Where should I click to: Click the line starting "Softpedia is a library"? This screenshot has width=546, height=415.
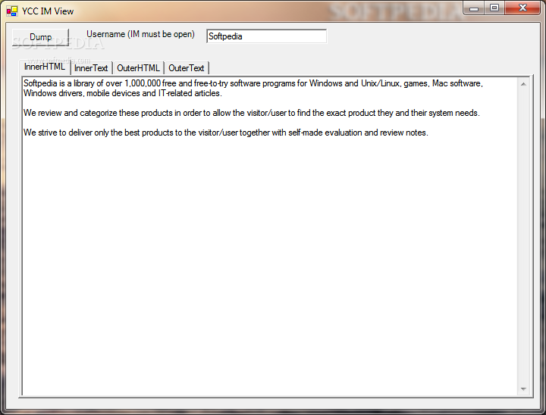pyautogui.click(x=253, y=83)
